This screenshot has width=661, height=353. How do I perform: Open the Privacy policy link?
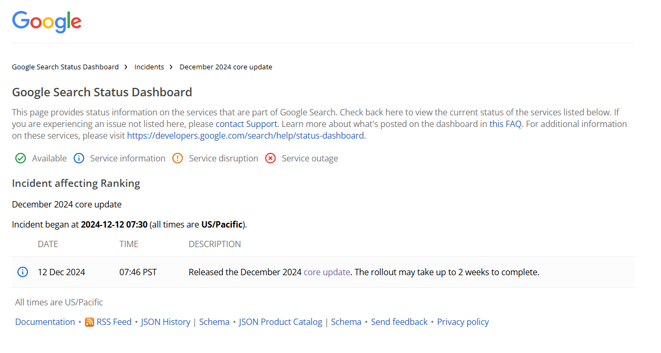pos(463,322)
